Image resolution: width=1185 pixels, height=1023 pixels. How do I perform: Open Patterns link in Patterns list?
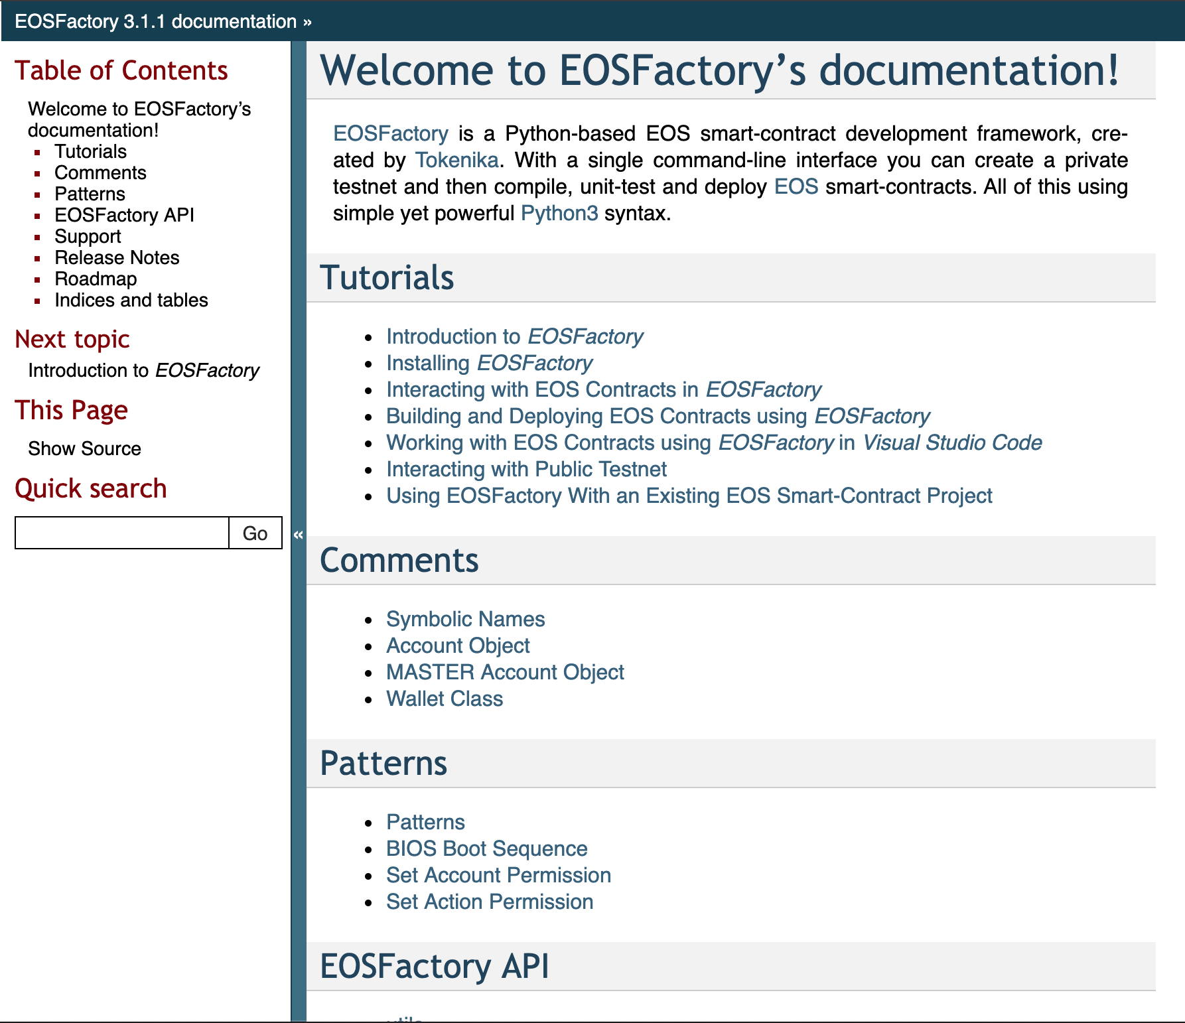click(425, 822)
